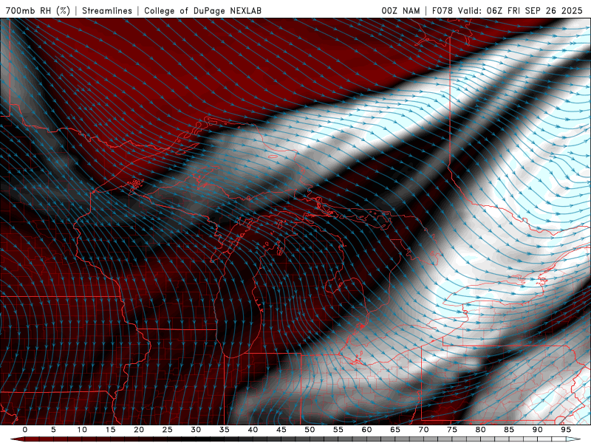This screenshot has height=443, width=591.
Task: Click the '65' label on colorbar scale
Action: tap(395, 430)
